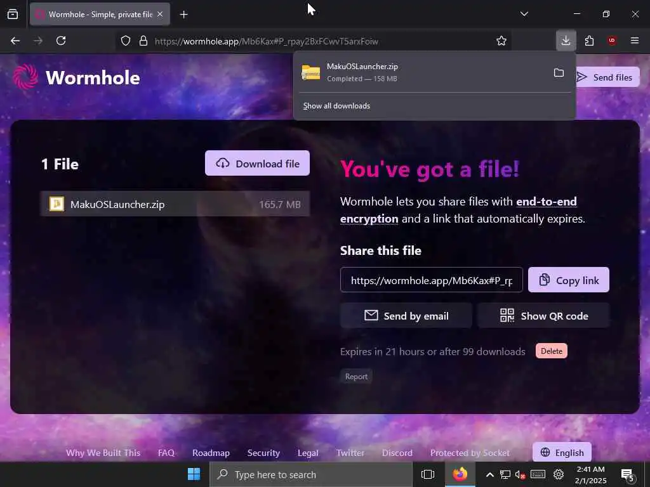Image resolution: width=650 pixels, height=487 pixels.
Task: Close the Wormhole browser tab
Action: pos(160,15)
